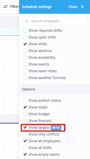Viewport: 90px width, 159px height.
Task: Click the Filter sliders icon
Action: [x=5, y=7]
